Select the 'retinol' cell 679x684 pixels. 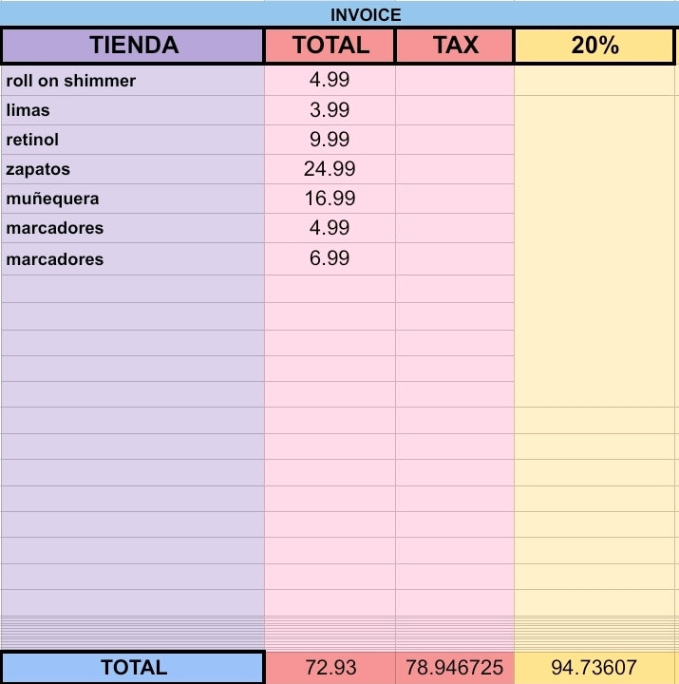133,140
